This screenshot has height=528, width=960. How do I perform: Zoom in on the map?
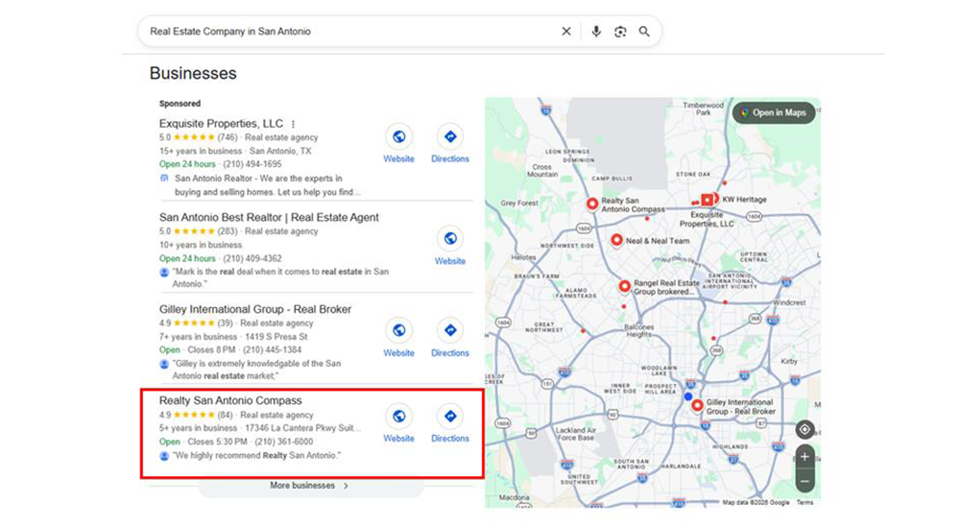[804, 457]
